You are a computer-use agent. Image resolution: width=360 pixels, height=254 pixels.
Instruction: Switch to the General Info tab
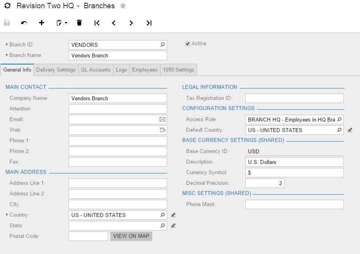pyautogui.click(x=17, y=70)
